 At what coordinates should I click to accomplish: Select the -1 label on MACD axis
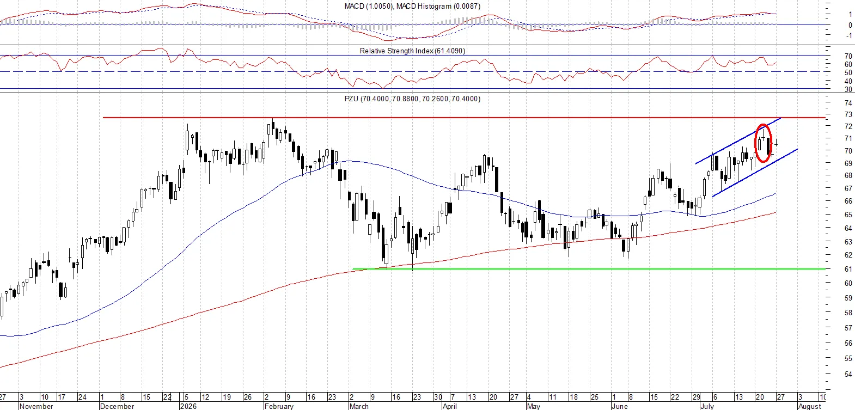tap(849, 35)
